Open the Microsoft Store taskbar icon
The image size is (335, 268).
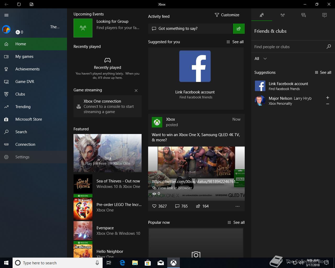[148, 263]
